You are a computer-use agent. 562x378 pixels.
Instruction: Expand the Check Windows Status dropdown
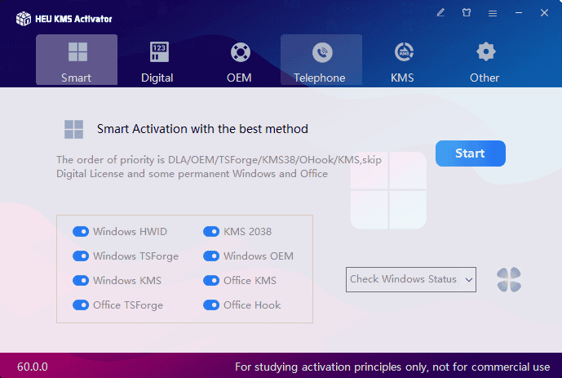tap(411, 279)
